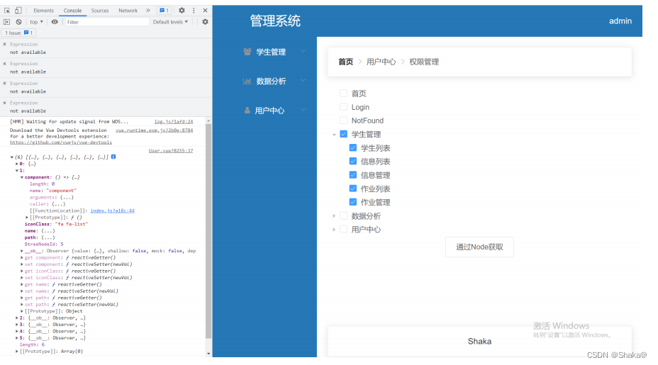
Task: Focus the console Filter input field
Action: (x=107, y=22)
